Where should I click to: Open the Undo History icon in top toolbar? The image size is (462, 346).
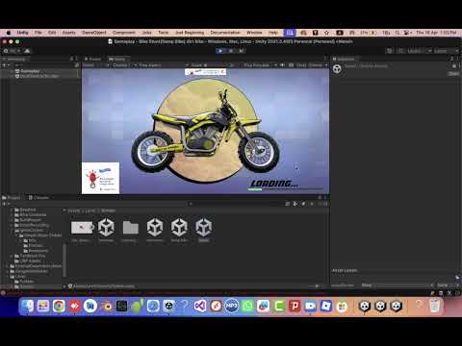click(390, 51)
